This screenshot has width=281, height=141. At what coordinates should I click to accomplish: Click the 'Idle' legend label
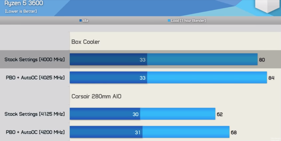coord(85,20)
